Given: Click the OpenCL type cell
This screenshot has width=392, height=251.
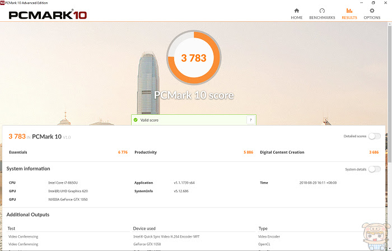Looking at the screenshot, I should tap(264, 244).
